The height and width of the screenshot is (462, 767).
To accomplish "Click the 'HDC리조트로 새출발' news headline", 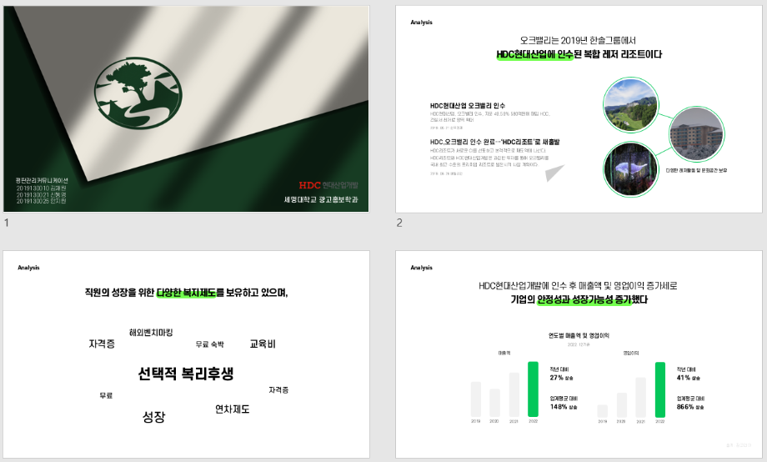I will click(x=494, y=142).
